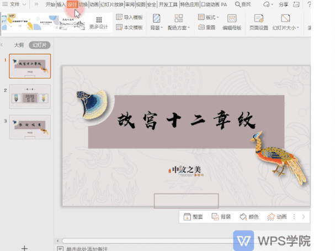
Task: Click the horizontal scrollbar track
Action: click(x=147, y=240)
